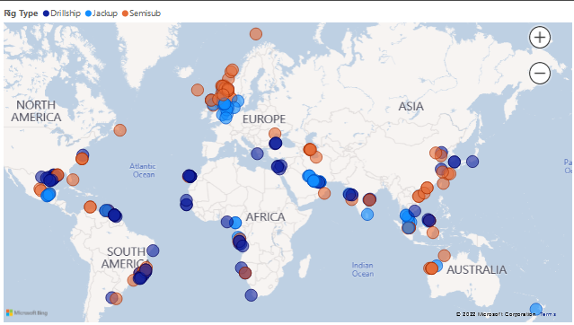574x325 pixels.
Task: Select the Drillship bubble on Brazil's northeast coast
Action: (x=153, y=250)
